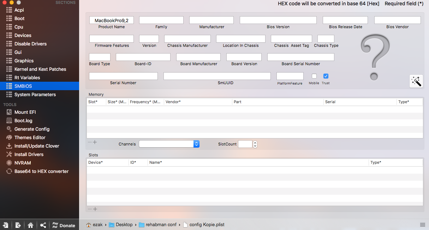
Task: Click the Product Name field
Action: click(x=112, y=20)
